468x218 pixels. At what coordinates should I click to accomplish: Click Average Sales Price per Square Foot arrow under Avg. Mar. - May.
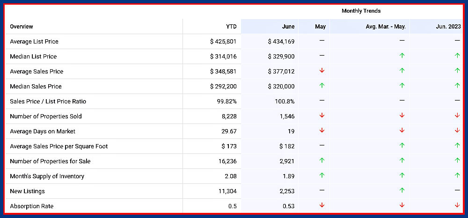coord(402,145)
